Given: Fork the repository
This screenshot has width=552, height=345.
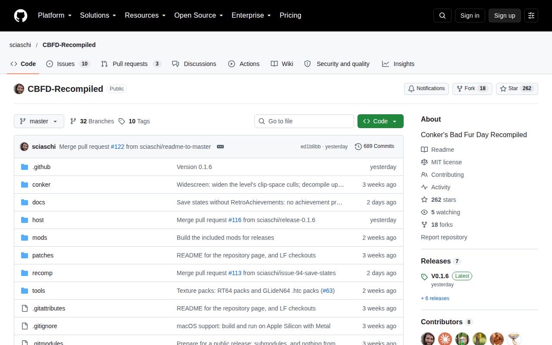Looking at the screenshot, I should 472,88.
